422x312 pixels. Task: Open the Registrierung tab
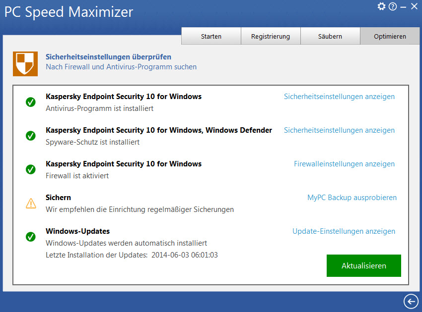point(271,36)
